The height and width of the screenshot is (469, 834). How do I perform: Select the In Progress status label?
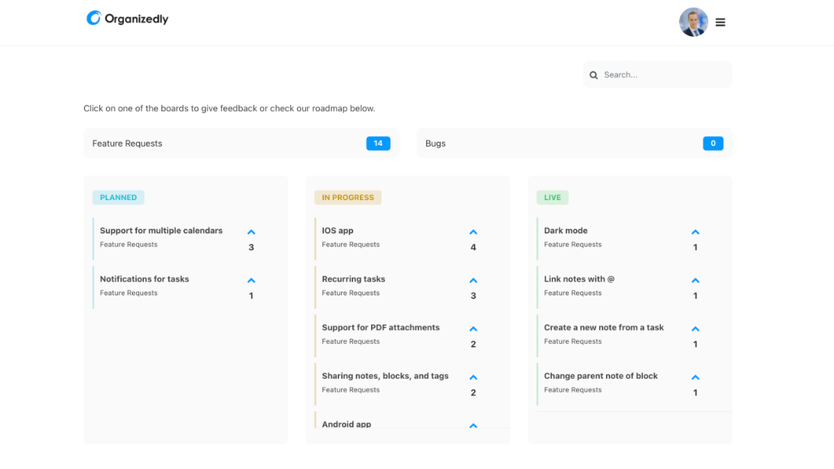(347, 197)
